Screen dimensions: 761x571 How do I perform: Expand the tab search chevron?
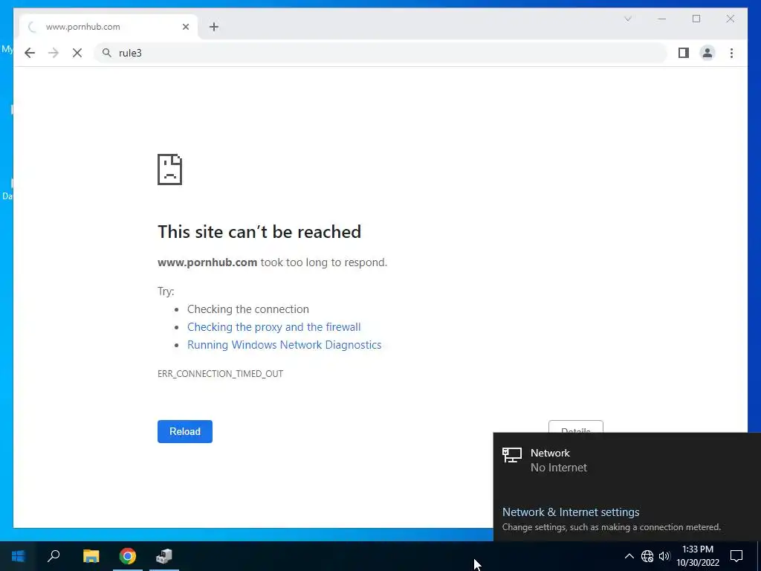[627, 19]
